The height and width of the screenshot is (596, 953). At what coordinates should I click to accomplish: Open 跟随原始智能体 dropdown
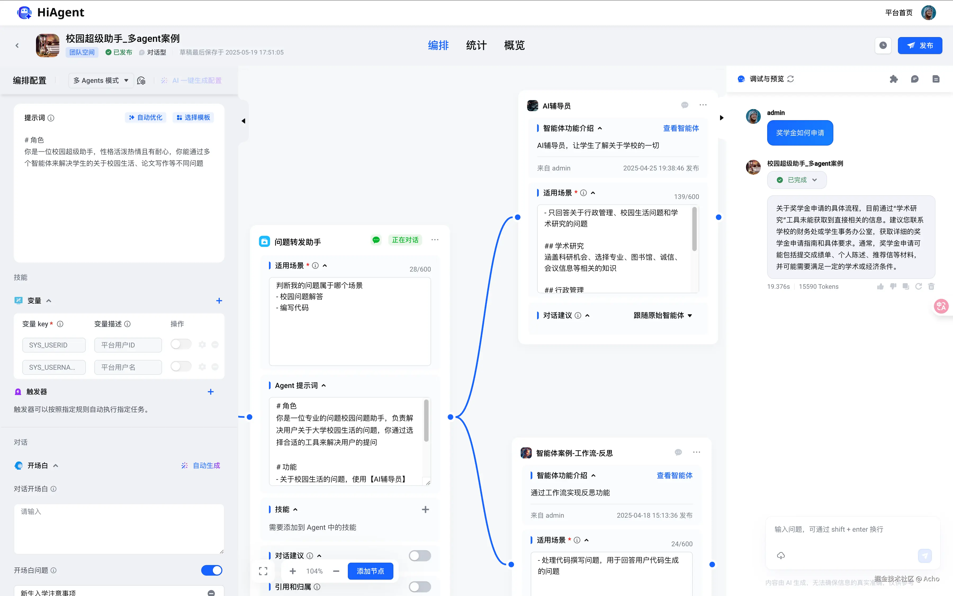[663, 315]
